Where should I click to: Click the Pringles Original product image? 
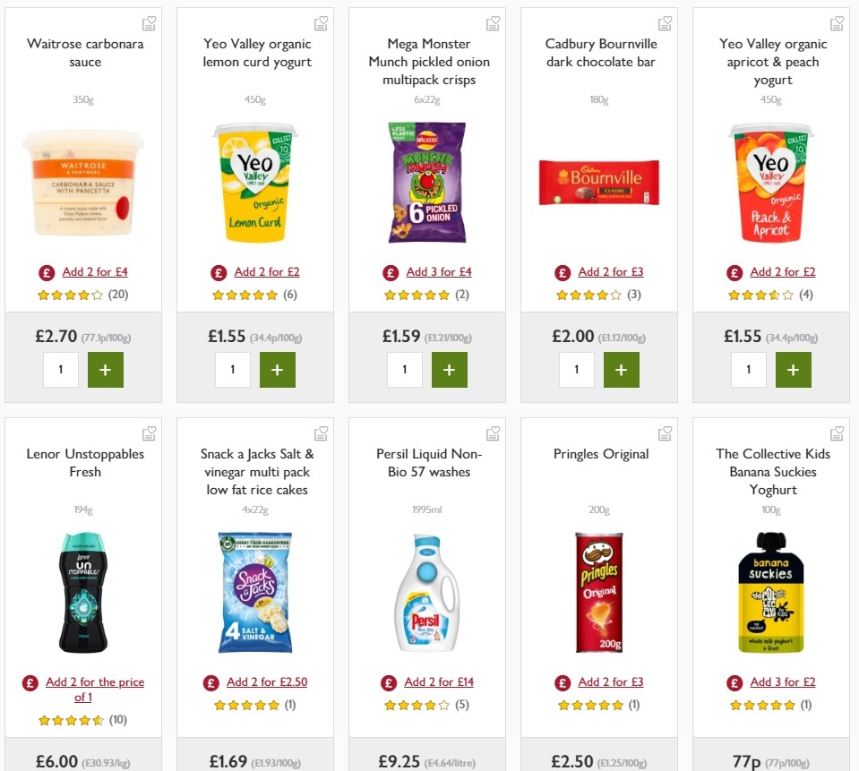[x=599, y=591]
